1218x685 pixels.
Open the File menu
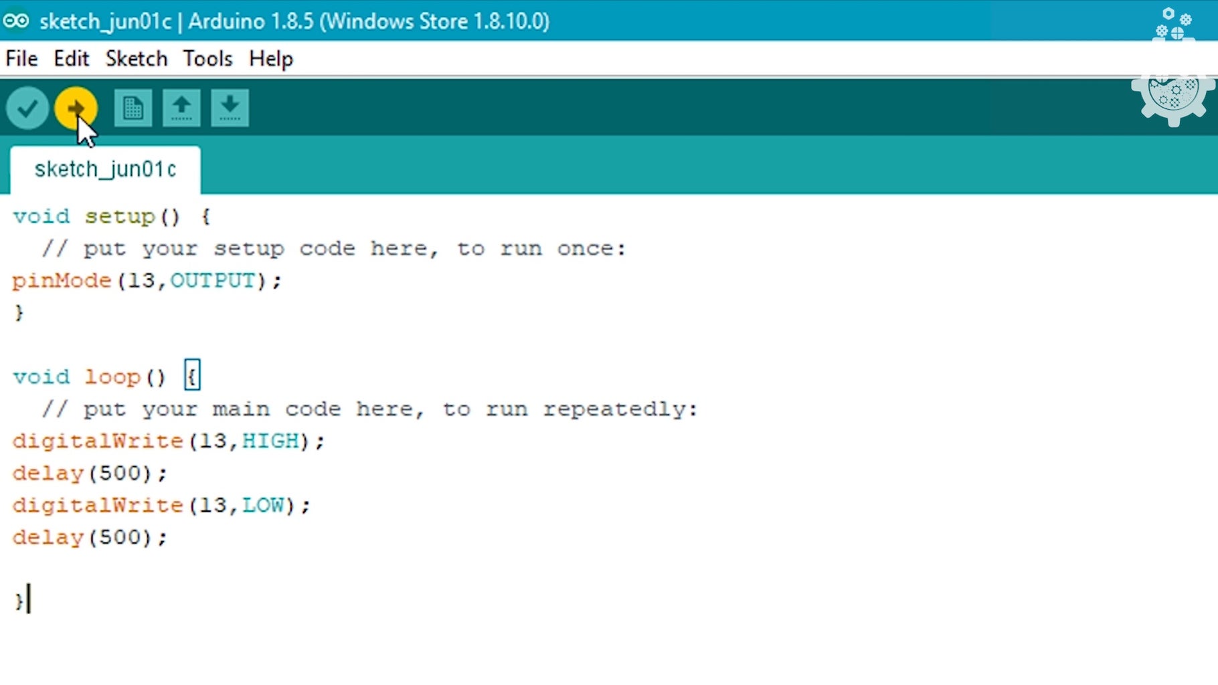click(21, 59)
